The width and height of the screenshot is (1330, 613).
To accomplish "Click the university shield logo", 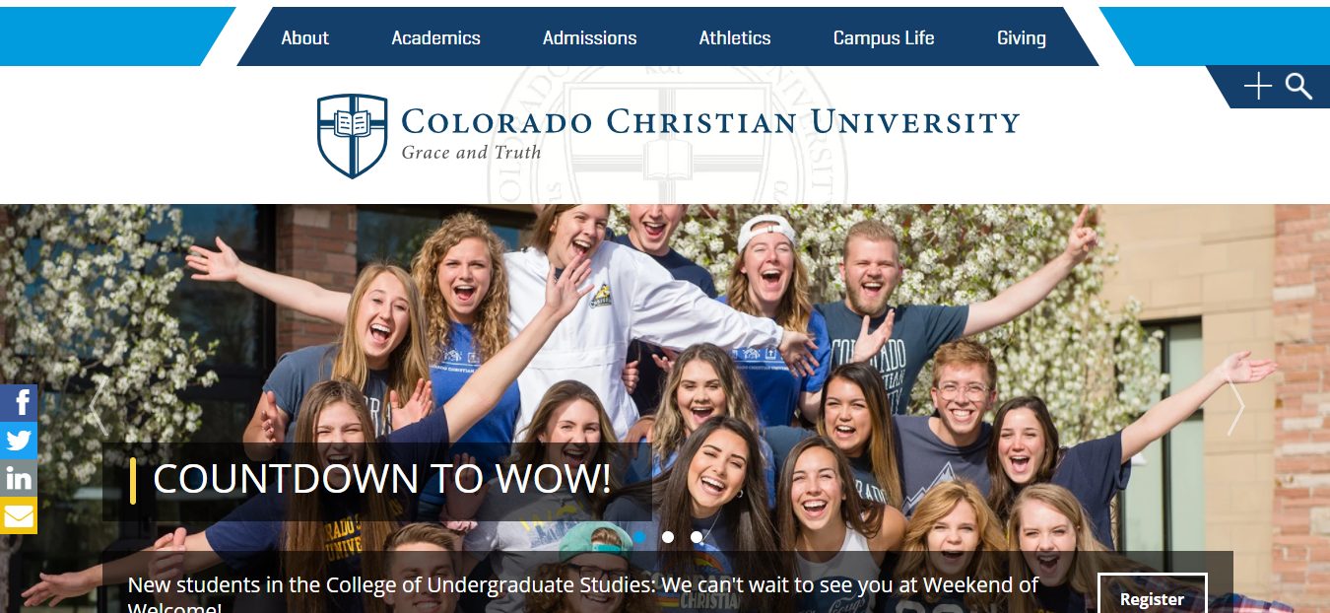I will 353,136.
